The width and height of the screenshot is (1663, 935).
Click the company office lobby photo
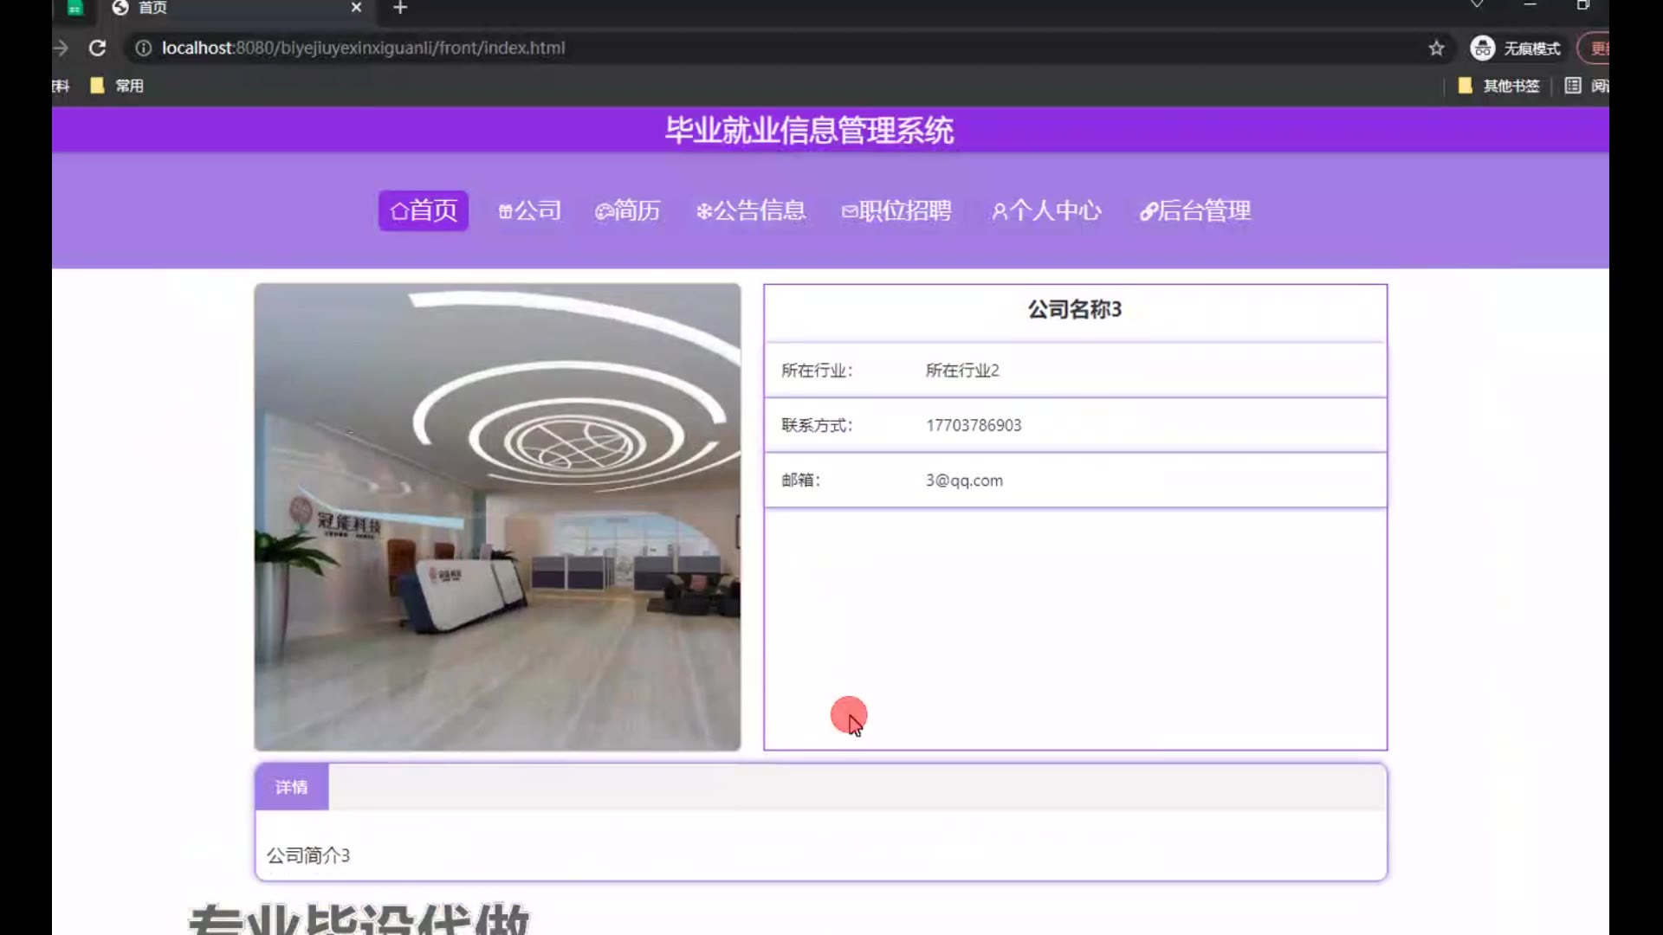(497, 517)
